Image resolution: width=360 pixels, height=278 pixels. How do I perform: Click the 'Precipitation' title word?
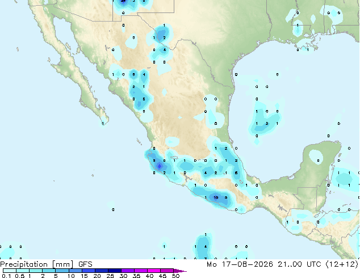[x=24, y=264]
